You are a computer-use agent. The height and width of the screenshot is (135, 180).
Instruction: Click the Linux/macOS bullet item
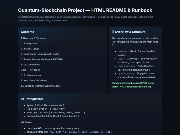pyautogui.click(x=53, y=128)
